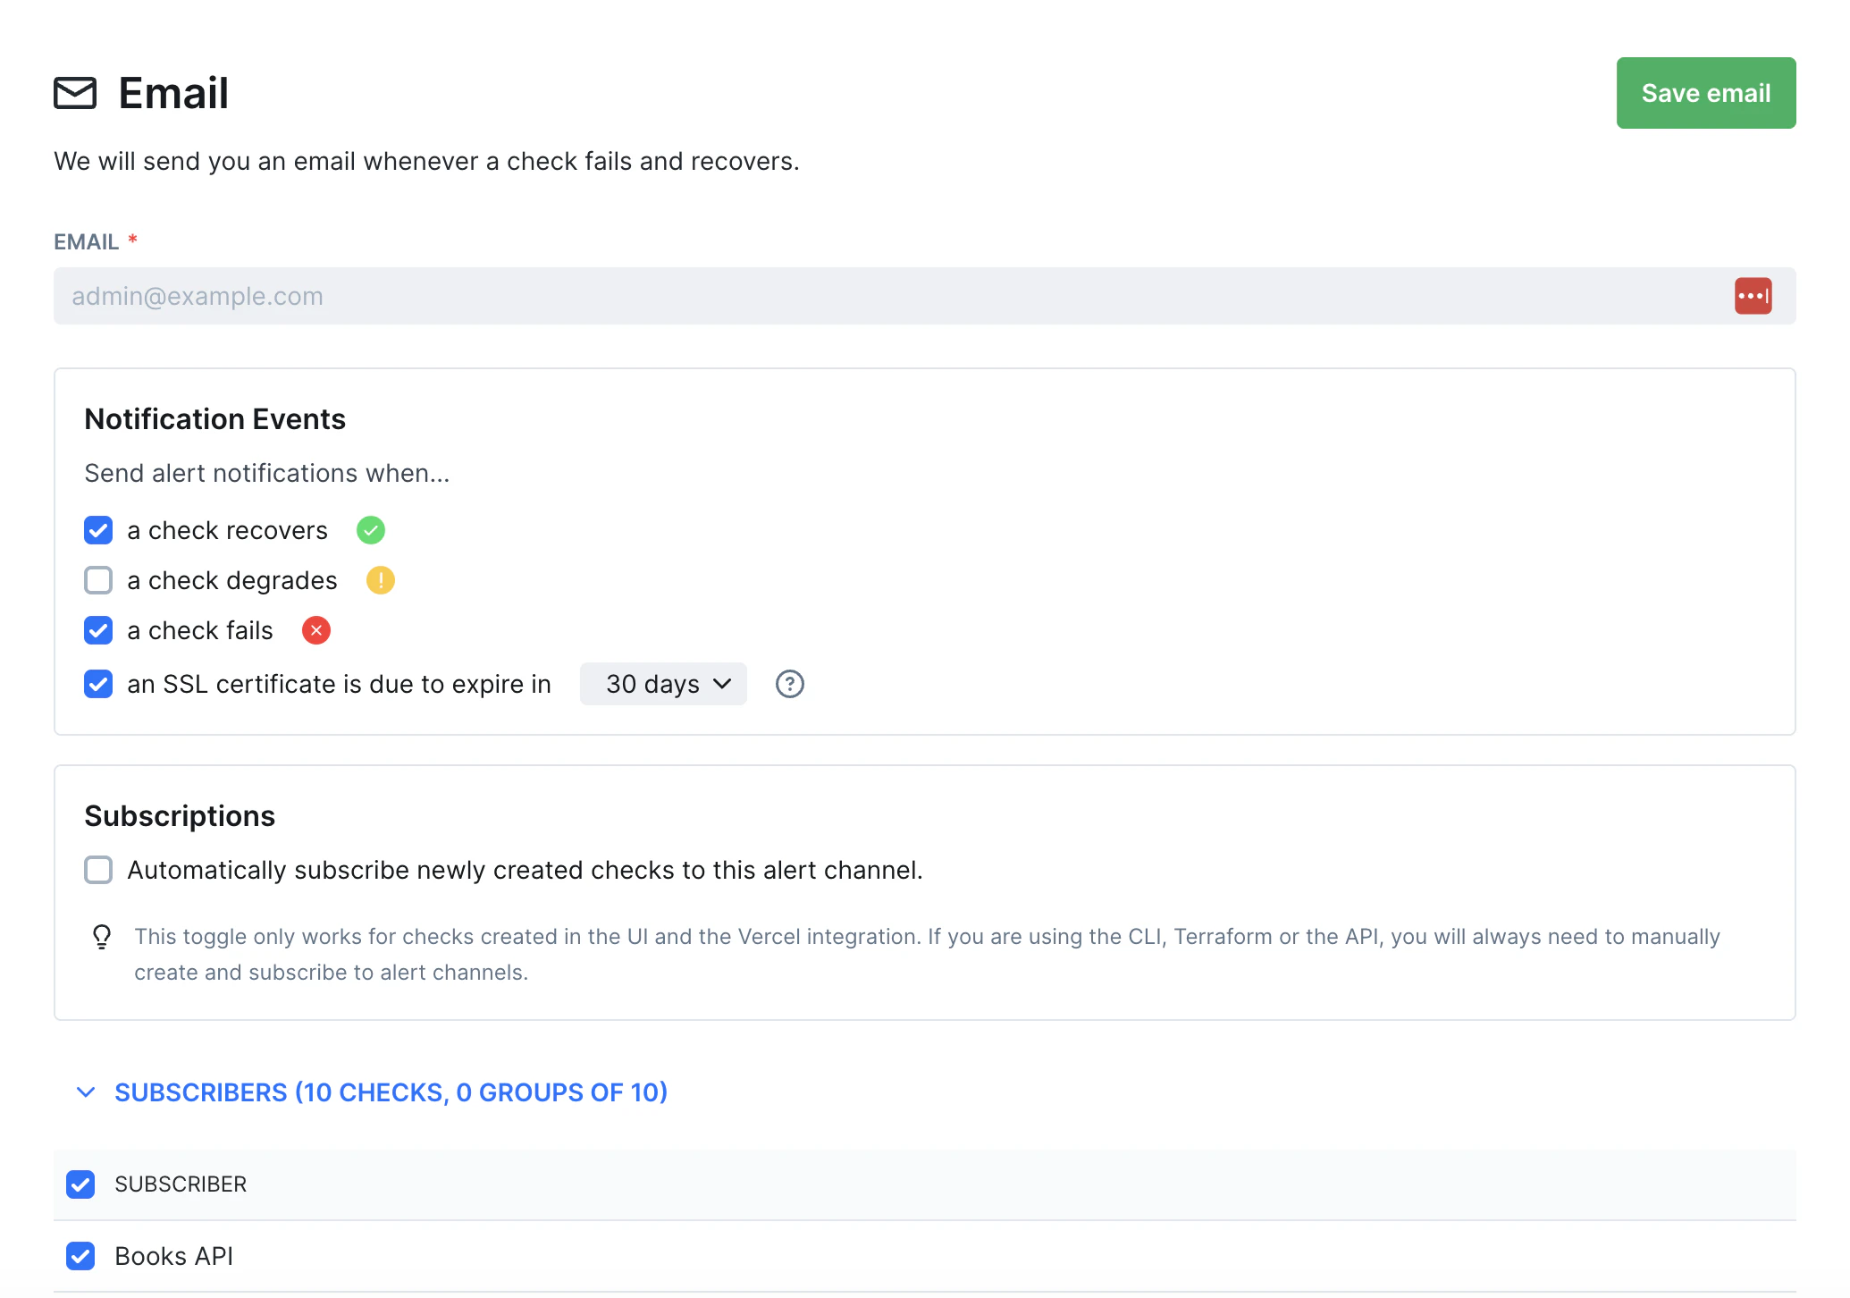The height and width of the screenshot is (1298, 1850).
Task: Open the 30 days expiry dropdown
Action: 663,684
